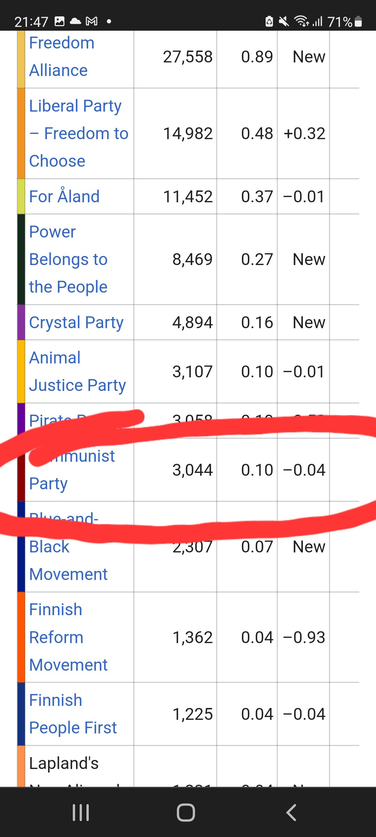Tap the battery indicator icon
This screenshot has height=837, width=376.
358,22
